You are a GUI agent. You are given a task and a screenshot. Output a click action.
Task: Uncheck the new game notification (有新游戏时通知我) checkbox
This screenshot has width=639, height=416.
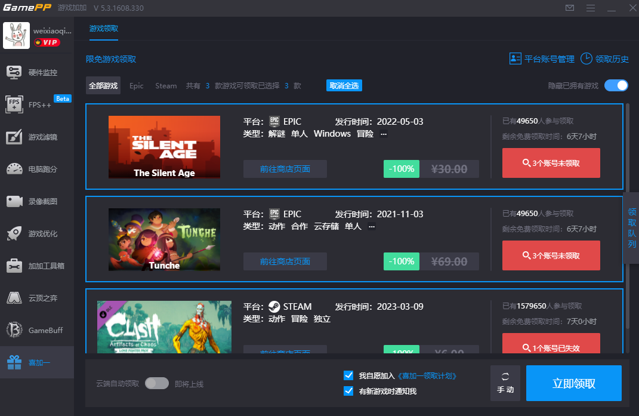[349, 391]
